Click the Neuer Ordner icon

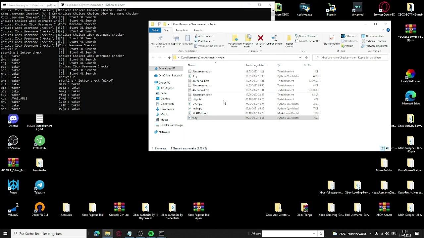click(x=289, y=38)
